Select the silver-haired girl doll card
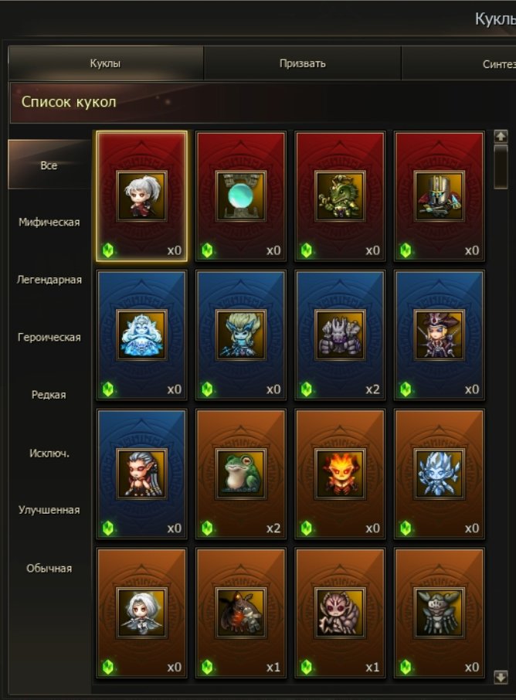 click(x=141, y=196)
